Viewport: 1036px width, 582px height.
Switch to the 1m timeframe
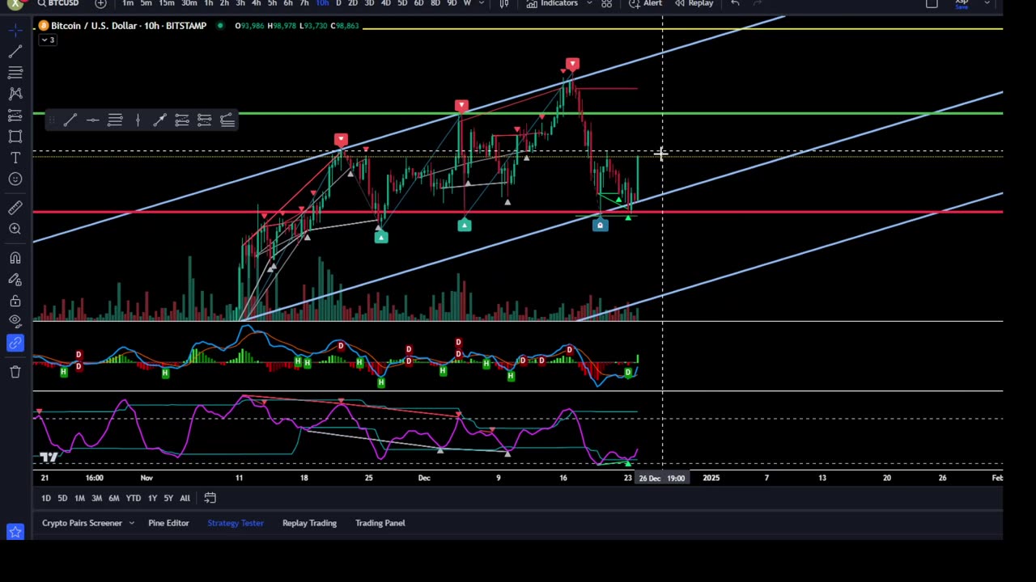(128, 3)
